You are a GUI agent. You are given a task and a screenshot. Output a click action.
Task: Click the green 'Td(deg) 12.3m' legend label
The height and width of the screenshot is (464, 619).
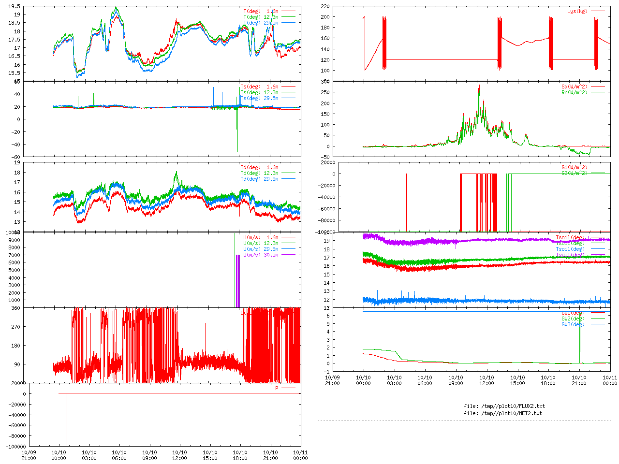[x=259, y=174]
